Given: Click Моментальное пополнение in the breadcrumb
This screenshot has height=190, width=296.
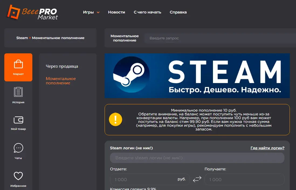Looking at the screenshot, I should point(58,38).
